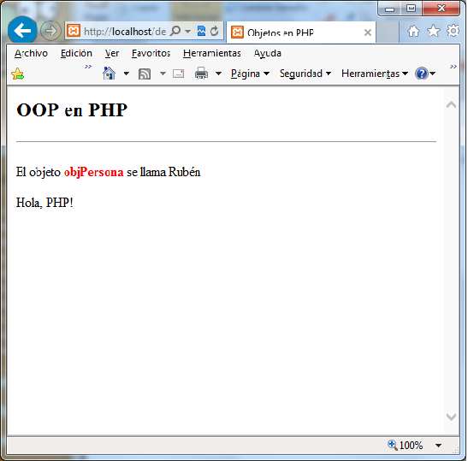Click the RSS feeds icon in command bar

145,74
